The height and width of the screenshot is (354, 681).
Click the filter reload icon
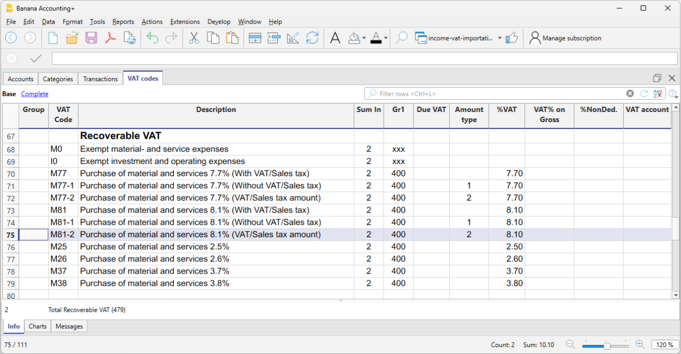click(x=644, y=94)
